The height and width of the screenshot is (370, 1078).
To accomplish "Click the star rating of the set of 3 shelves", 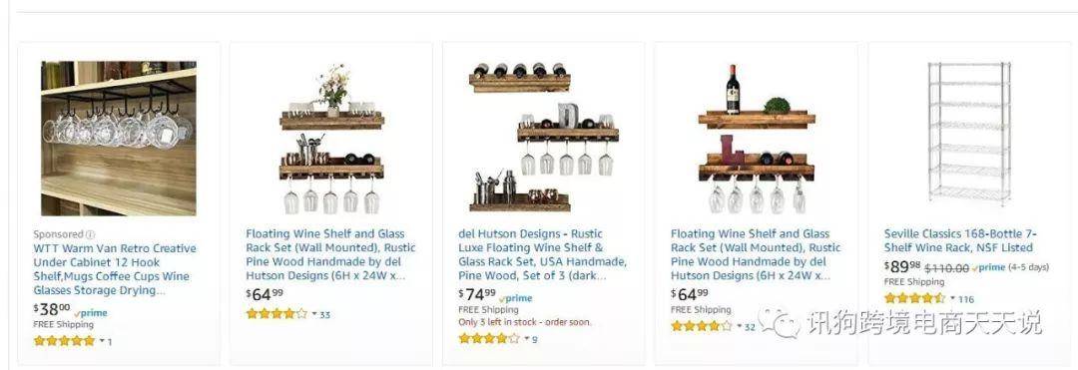I will [x=489, y=338].
